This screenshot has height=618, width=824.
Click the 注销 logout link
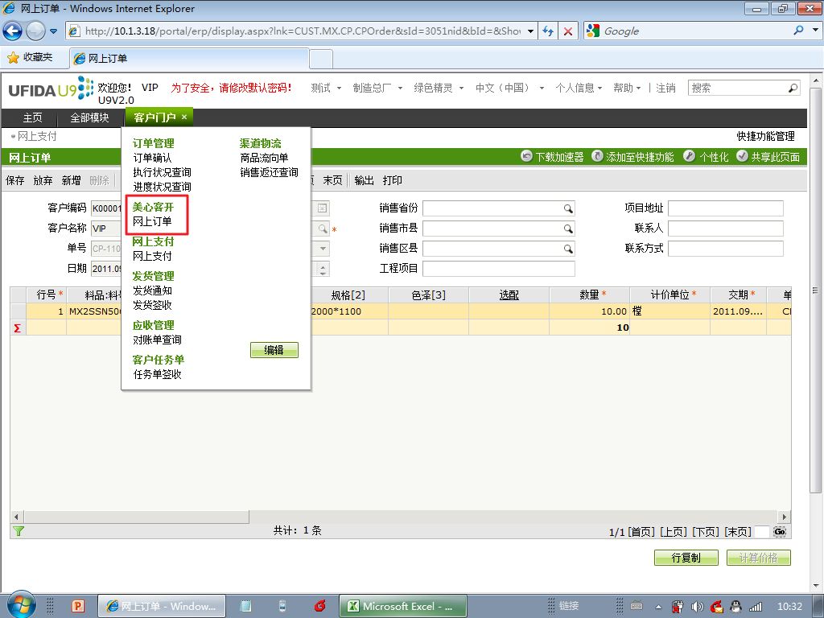[x=665, y=88]
